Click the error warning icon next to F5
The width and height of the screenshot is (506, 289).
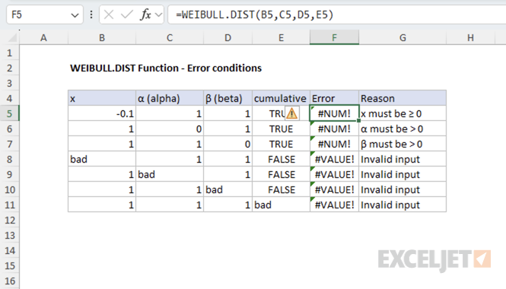tap(291, 113)
